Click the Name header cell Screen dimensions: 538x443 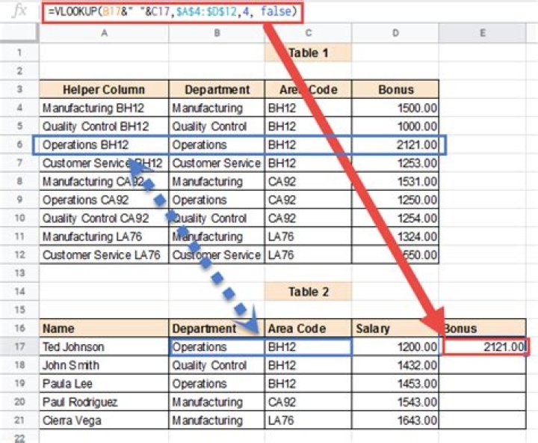coord(104,329)
